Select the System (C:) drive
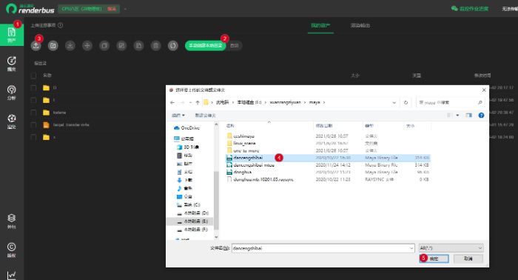 (x=188, y=204)
